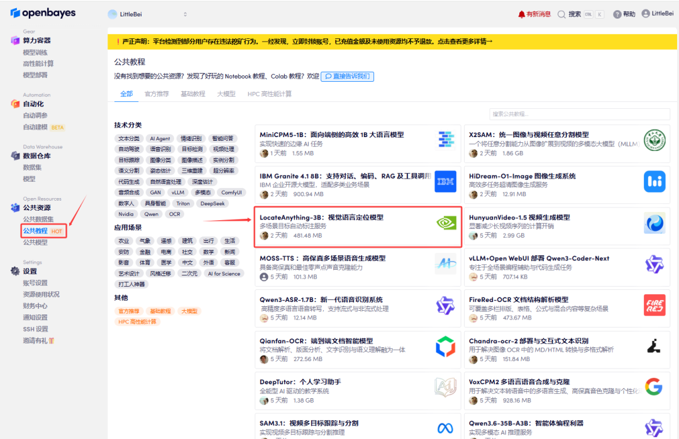Click the IBM logo on Granite card
Viewport: 679px width, 439px height.
tap(446, 181)
